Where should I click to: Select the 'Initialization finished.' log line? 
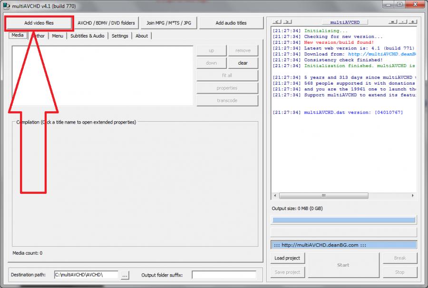344,66
